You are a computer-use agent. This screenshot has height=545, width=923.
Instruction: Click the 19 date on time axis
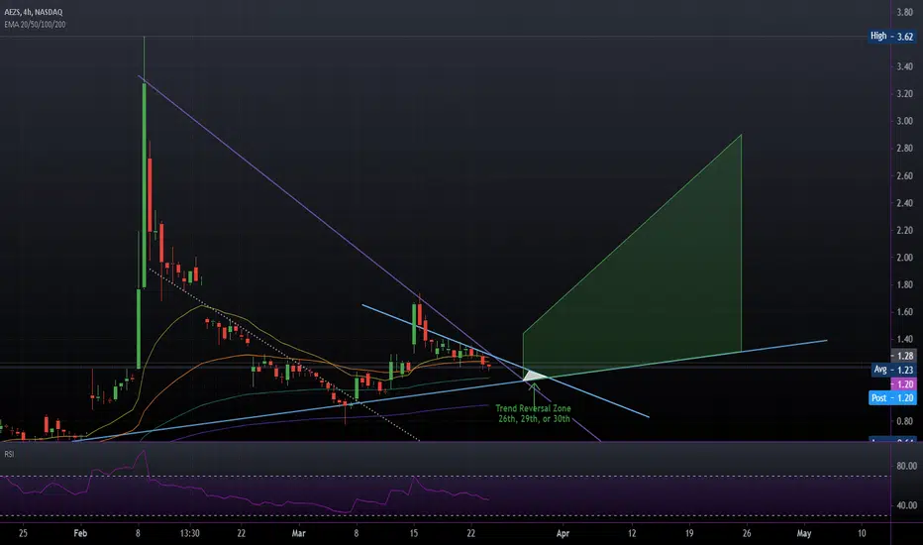tap(688, 533)
